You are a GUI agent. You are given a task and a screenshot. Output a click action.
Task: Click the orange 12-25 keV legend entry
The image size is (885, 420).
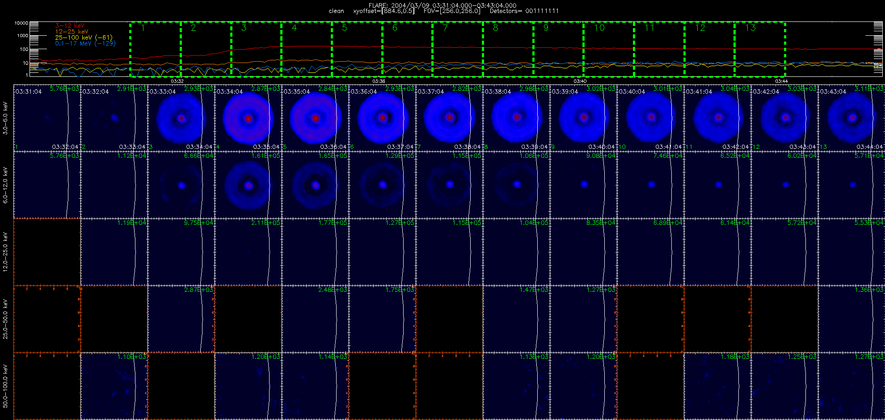pos(72,32)
